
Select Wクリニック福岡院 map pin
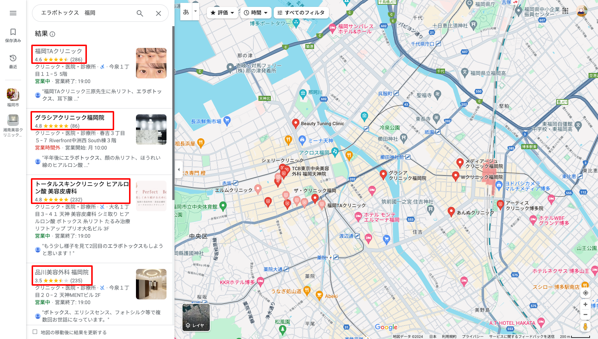point(455,176)
